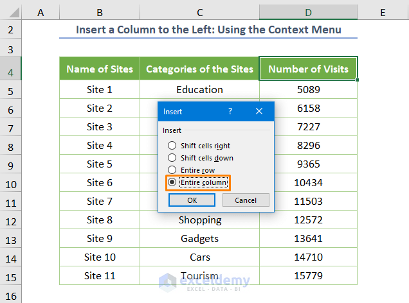Cancel the Insert dialog
The width and height of the screenshot is (409, 303).
pyautogui.click(x=246, y=200)
